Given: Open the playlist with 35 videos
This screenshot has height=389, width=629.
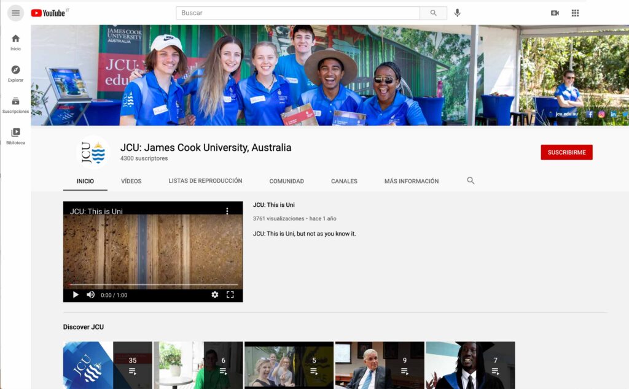Looking at the screenshot, I should point(107,365).
